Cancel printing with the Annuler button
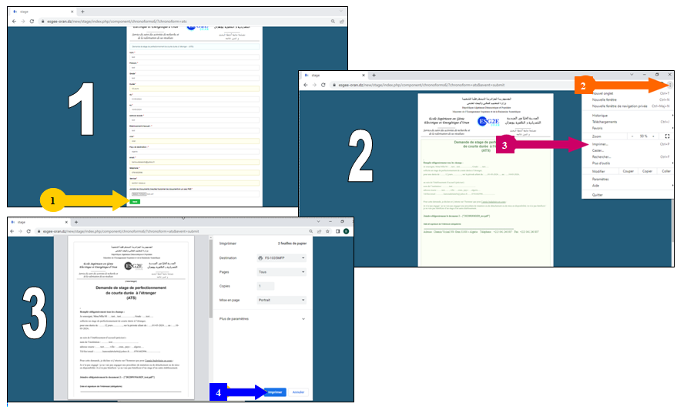This screenshot has width=687, height=407. pyautogui.click(x=299, y=392)
